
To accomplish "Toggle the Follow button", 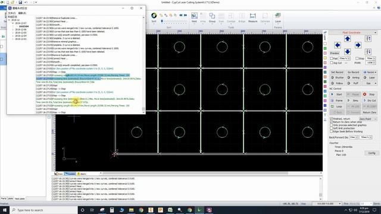I will point(337,83).
